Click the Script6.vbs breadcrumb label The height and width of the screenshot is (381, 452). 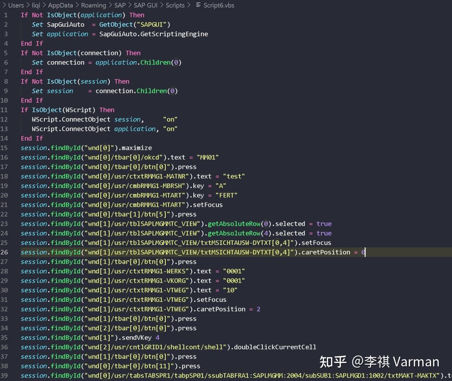coord(218,5)
